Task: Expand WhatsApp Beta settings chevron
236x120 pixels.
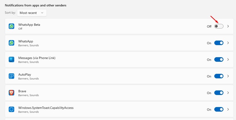Action: click(228, 26)
